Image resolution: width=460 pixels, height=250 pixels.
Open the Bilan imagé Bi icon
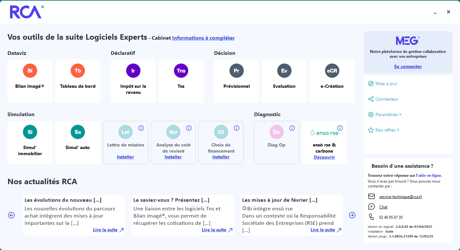coord(30,71)
